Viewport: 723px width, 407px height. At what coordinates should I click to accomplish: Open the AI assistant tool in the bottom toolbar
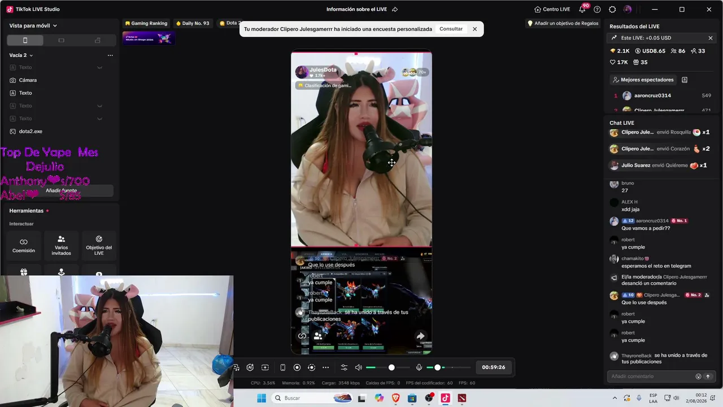[x=250, y=367]
